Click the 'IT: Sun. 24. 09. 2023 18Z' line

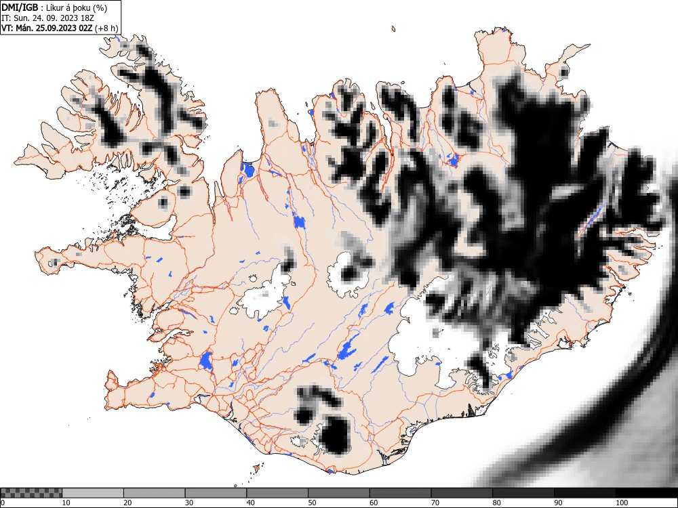(47, 18)
